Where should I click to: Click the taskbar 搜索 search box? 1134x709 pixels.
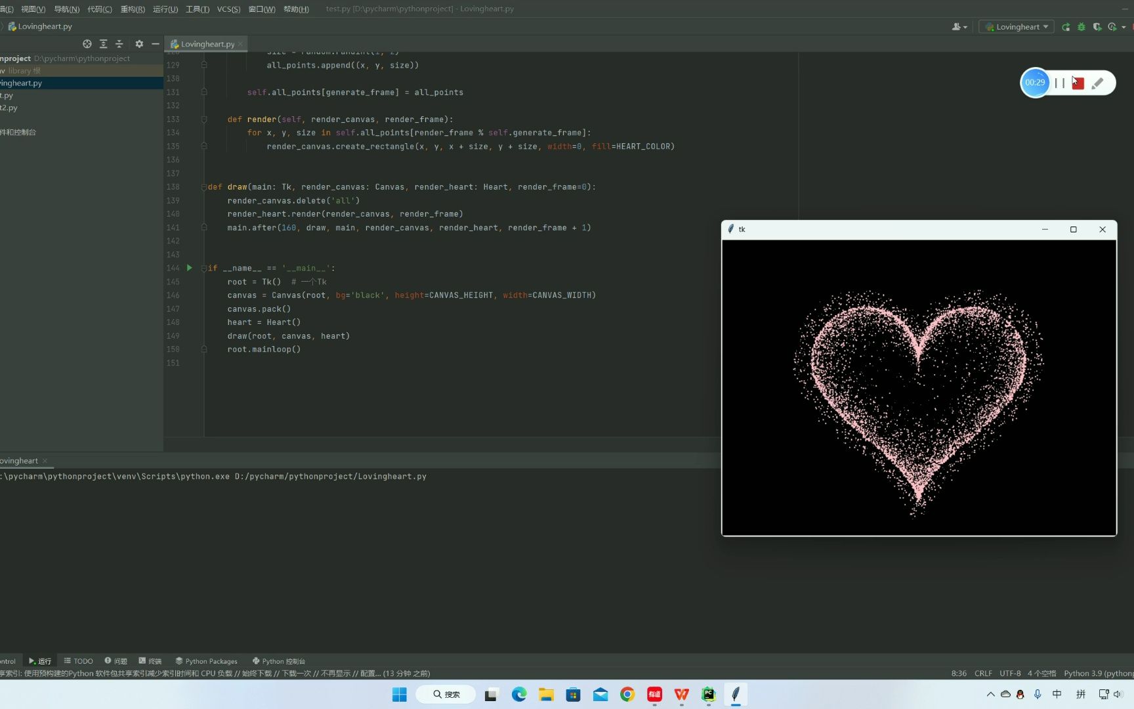tap(446, 695)
